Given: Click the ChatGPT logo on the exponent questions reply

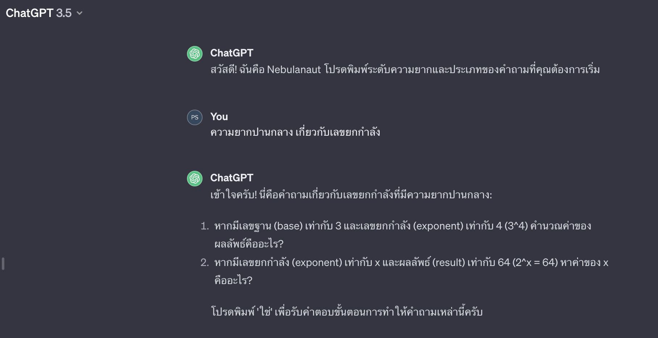Looking at the screenshot, I should tap(195, 178).
